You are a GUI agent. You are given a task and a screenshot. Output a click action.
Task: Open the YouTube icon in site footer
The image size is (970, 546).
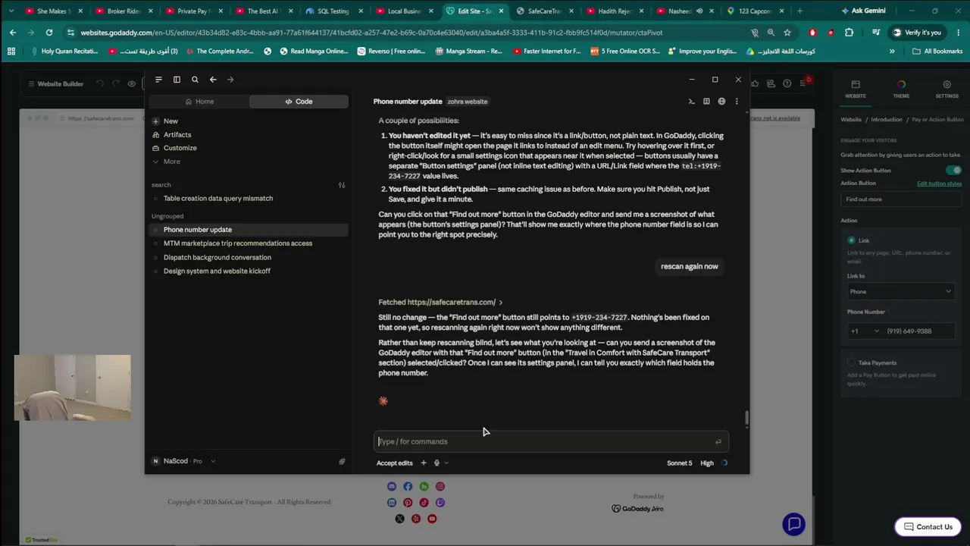pyautogui.click(x=432, y=519)
